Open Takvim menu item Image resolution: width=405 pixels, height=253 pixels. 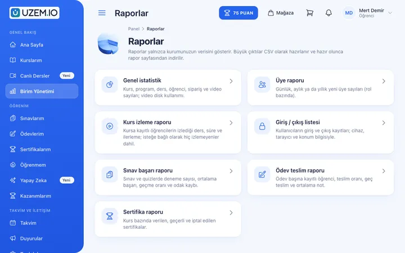[x=42, y=223]
